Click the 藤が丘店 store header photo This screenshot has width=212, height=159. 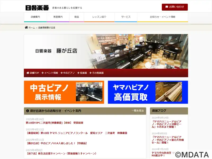point(106,51)
